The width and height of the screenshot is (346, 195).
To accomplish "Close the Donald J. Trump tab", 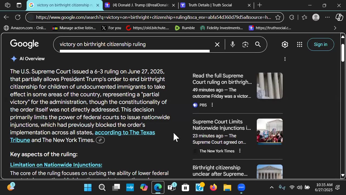I will (174, 5).
